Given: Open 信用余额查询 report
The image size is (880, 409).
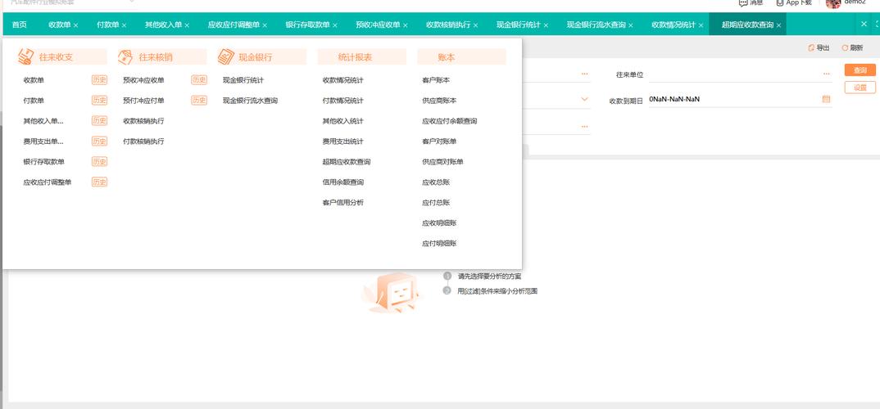Looking at the screenshot, I should 343,182.
